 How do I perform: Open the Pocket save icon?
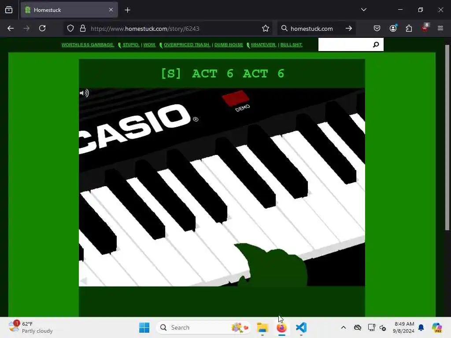click(x=377, y=29)
